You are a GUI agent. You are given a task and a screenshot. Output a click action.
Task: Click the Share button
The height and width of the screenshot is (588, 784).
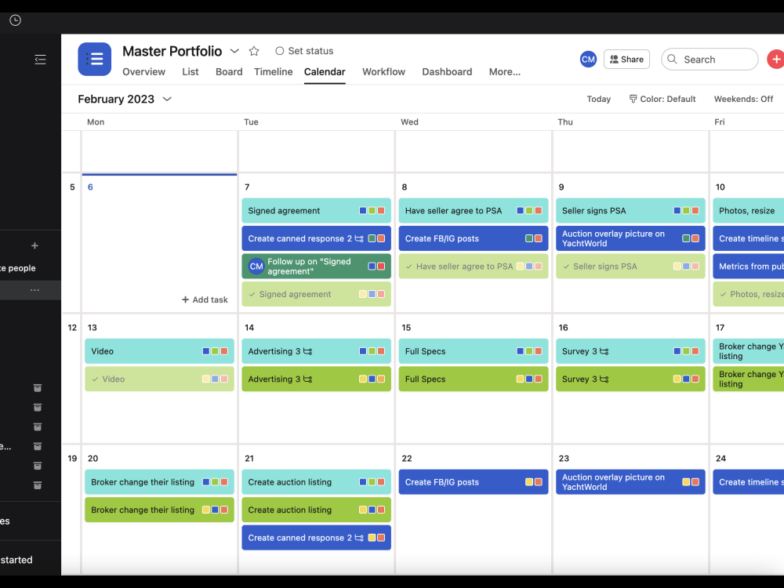[x=626, y=59]
